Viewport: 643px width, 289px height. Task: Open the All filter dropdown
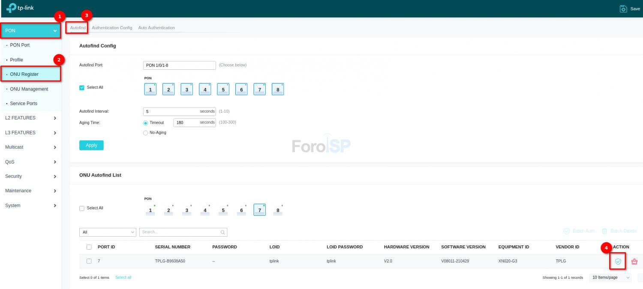[108, 232]
